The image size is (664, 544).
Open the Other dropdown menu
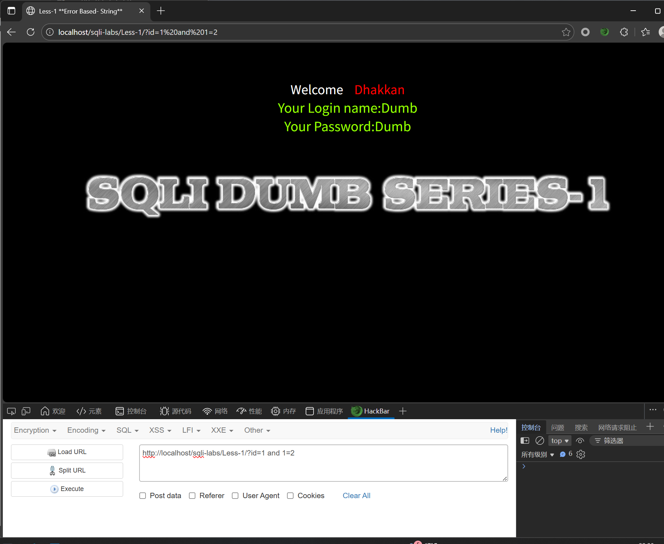(257, 430)
